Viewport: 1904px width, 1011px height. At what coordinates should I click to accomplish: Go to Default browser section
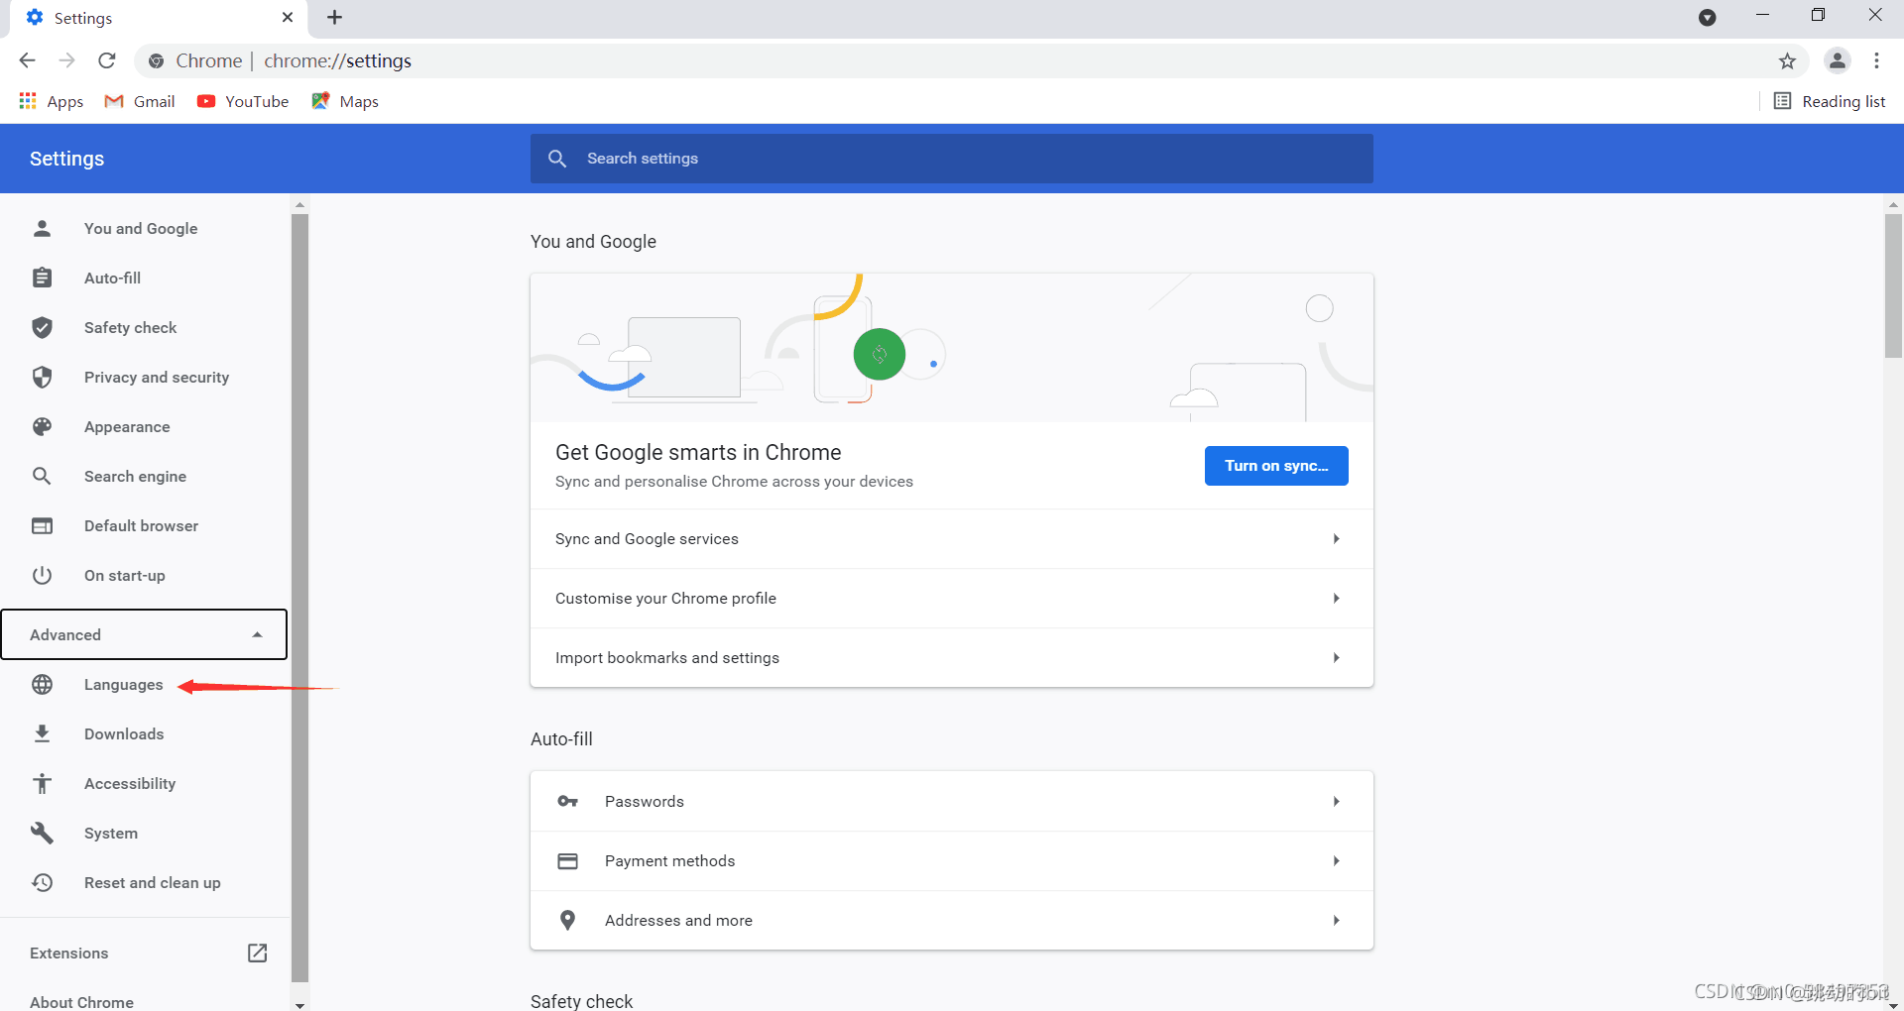click(141, 525)
